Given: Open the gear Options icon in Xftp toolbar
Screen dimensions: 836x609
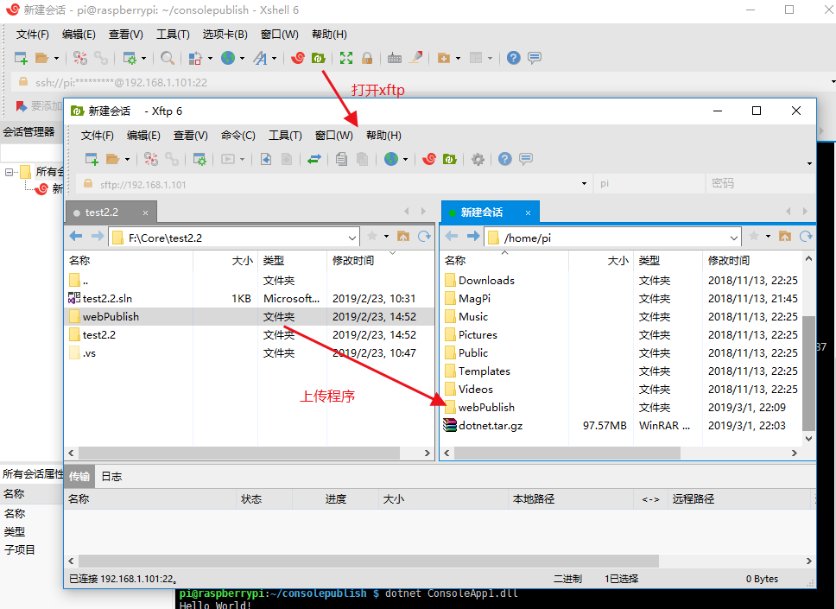Looking at the screenshot, I should pyautogui.click(x=478, y=159).
